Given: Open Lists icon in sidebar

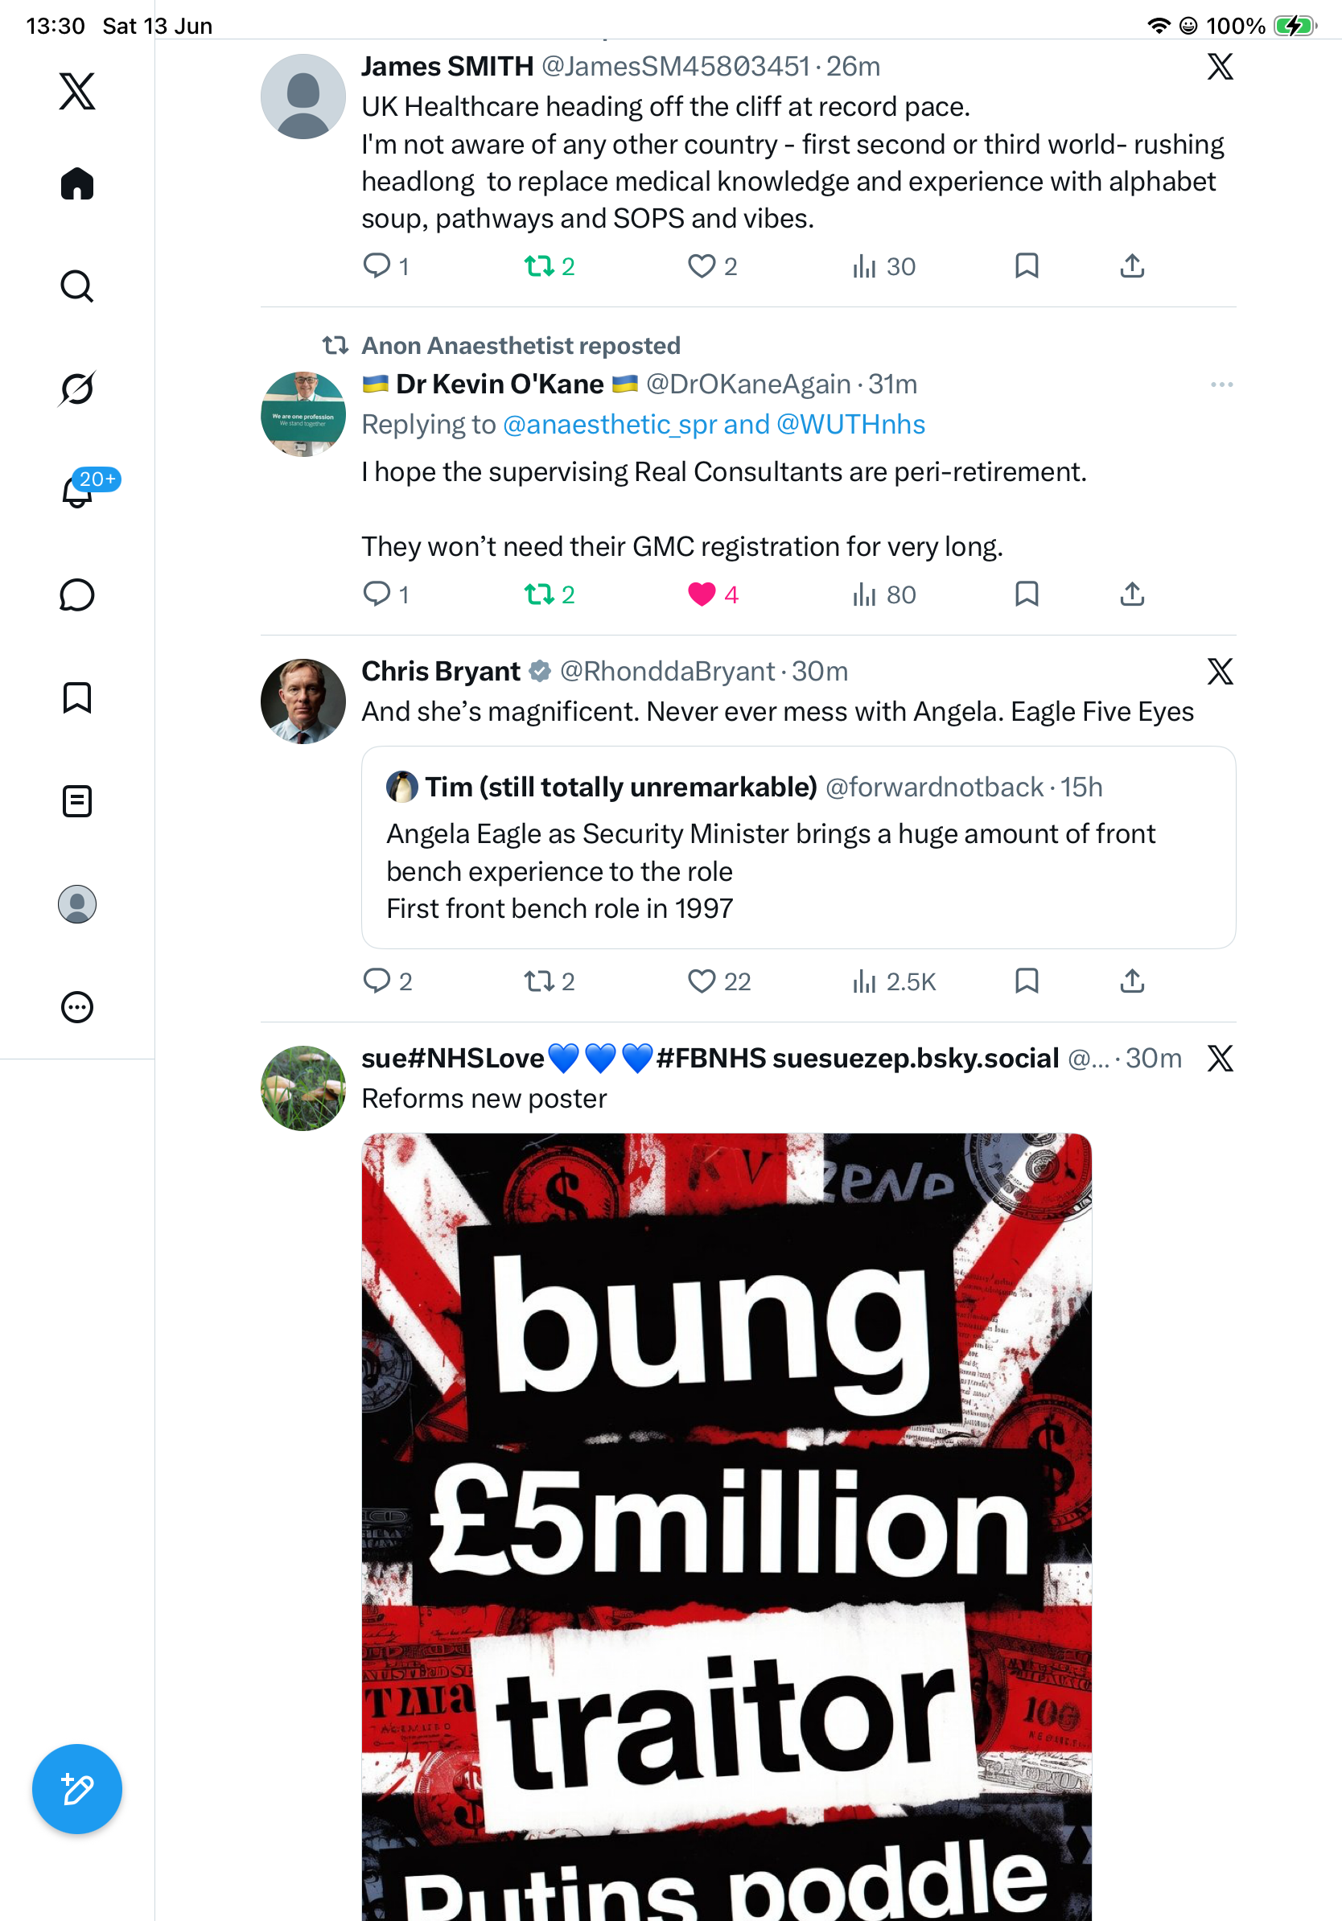Looking at the screenshot, I should [77, 800].
